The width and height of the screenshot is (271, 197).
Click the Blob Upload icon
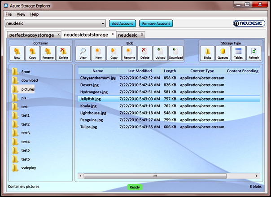click(160, 53)
